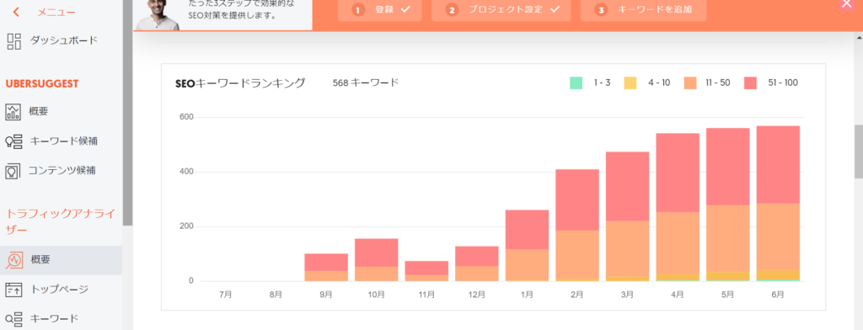Click step 1 登録 button

click(380, 10)
